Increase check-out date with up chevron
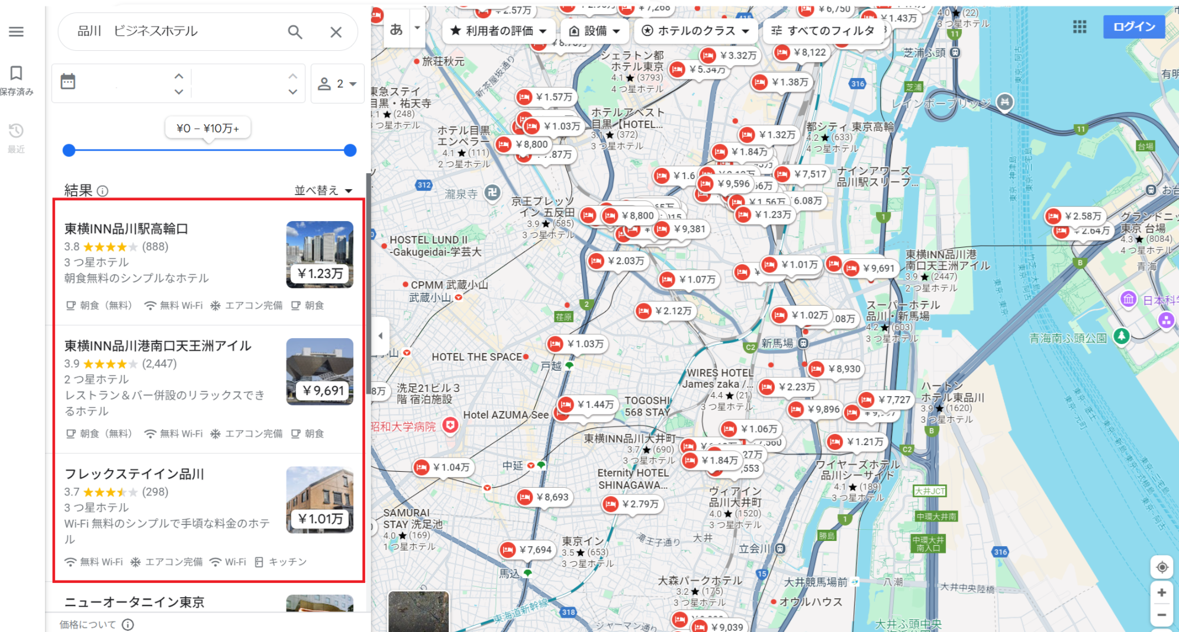The height and width of the screenshot is (632, 1179). click(292, 76)
